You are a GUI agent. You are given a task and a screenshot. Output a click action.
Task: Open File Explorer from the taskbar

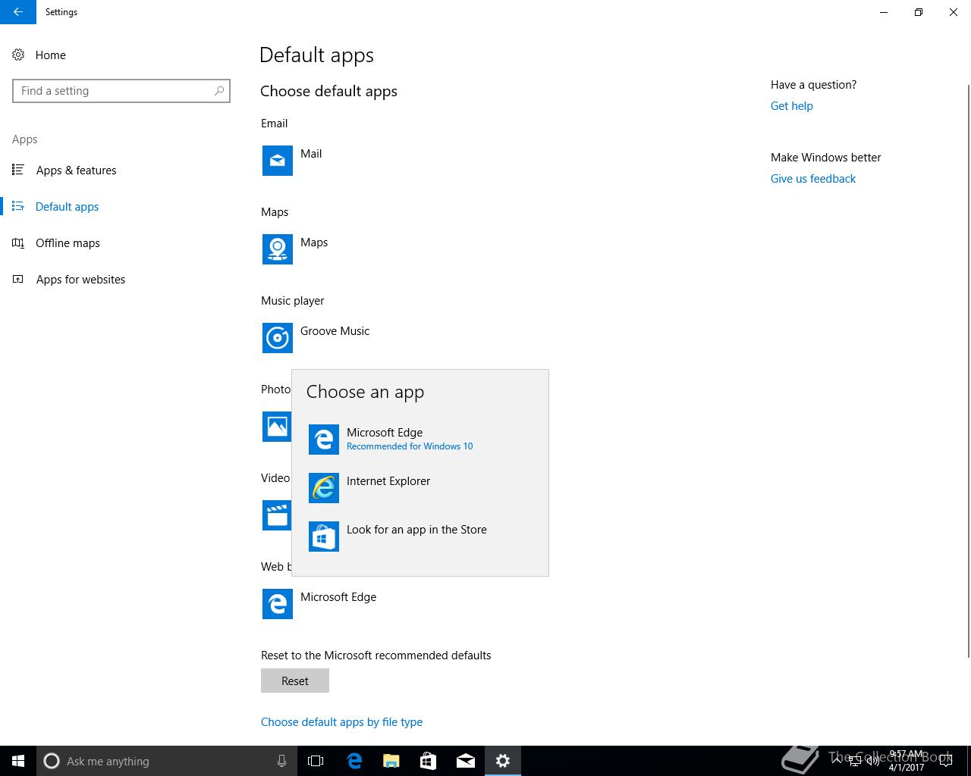(x=391, y=761)
